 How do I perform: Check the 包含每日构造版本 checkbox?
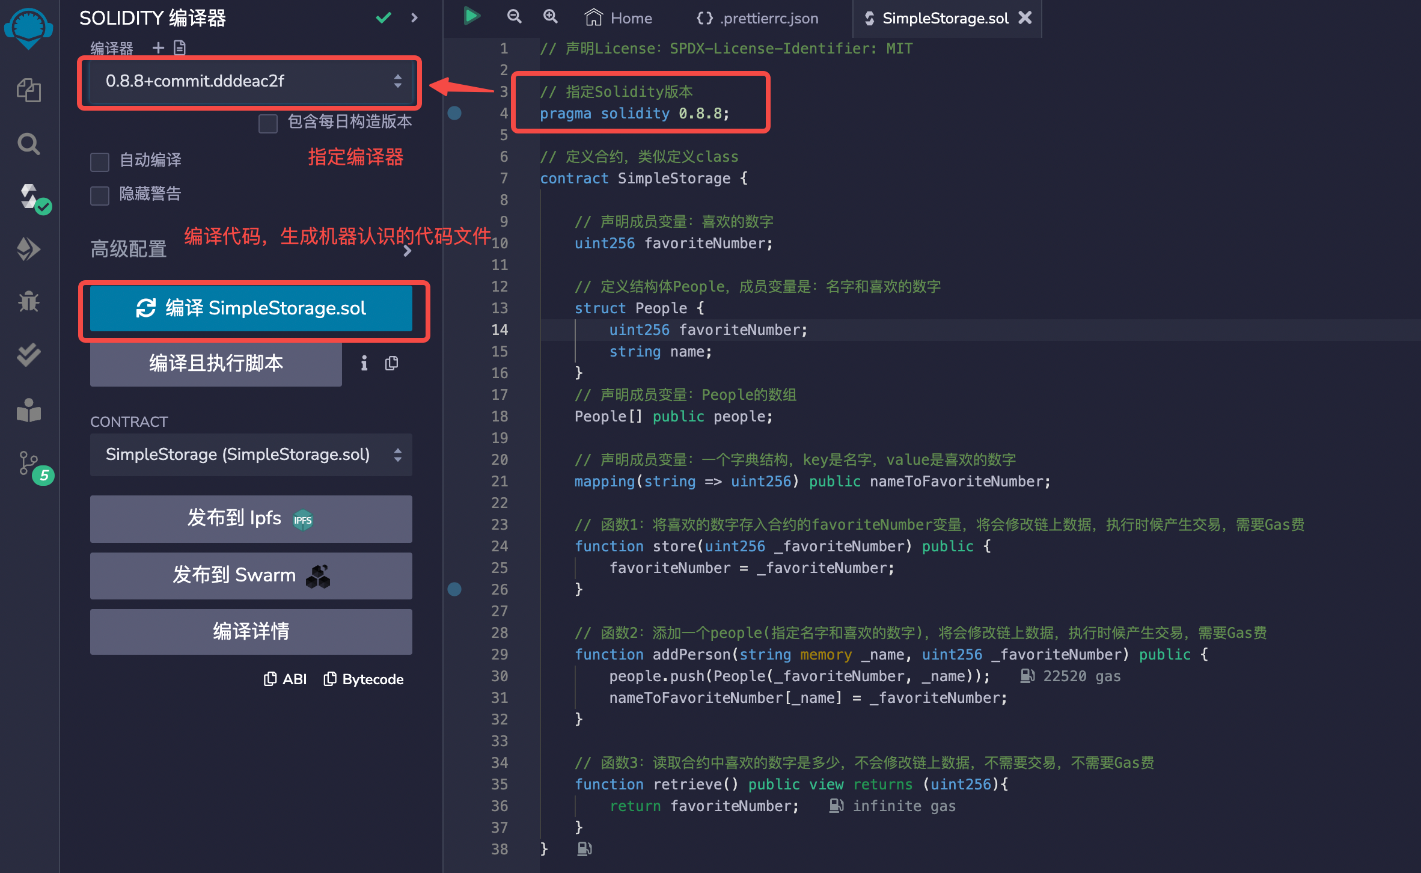[268, 123]
